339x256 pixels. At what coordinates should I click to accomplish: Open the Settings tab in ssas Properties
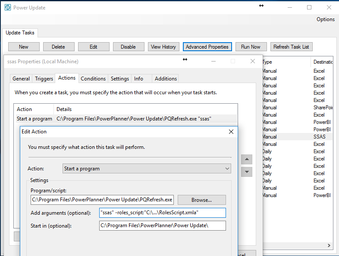(120, 79)
